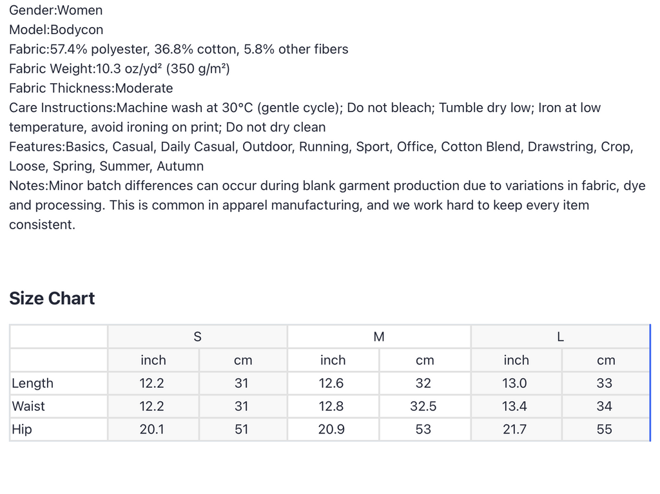Select the M size column header

[379, 337]
